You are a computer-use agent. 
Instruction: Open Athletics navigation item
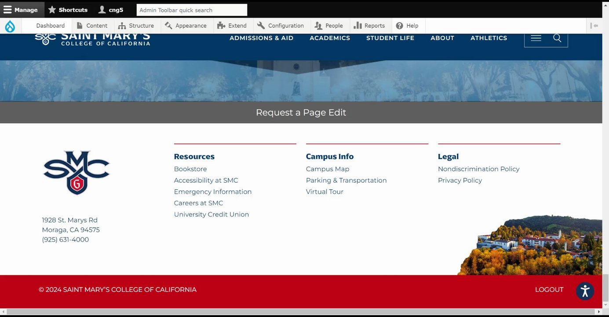click(x=489, y=38)
